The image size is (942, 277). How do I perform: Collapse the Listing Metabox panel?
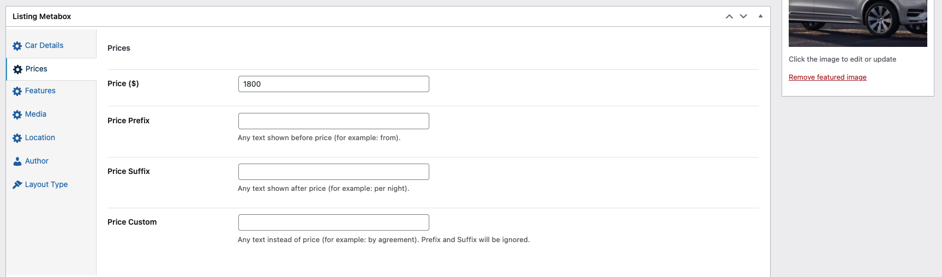(760, 16)
